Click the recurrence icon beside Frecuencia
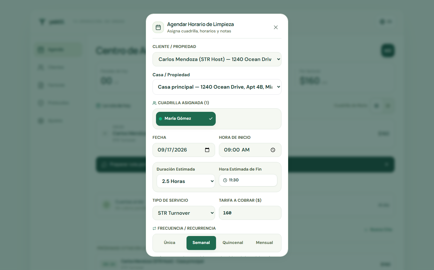This screenshot has width=434, height=270. [x=154, y=228]
